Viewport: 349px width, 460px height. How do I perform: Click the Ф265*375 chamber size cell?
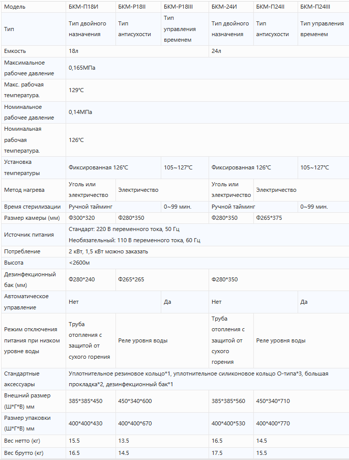pos(269,218)
